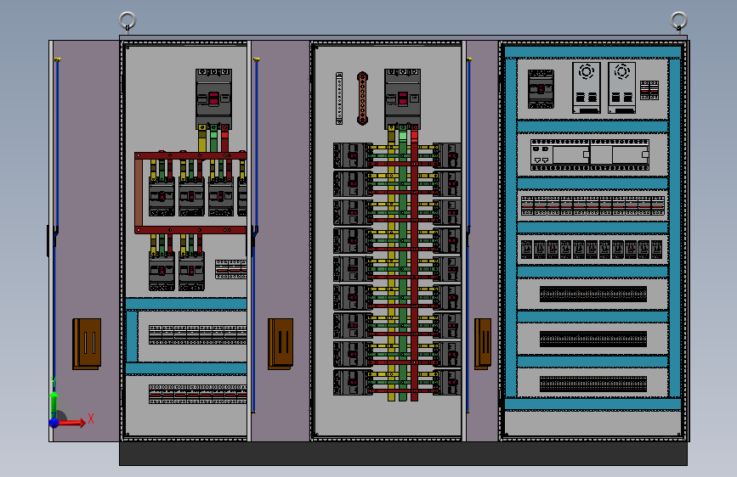Click the brown document pocket on the leftmost door
The width and height of the screenshot is (737, 477).
tap(87, 344)
